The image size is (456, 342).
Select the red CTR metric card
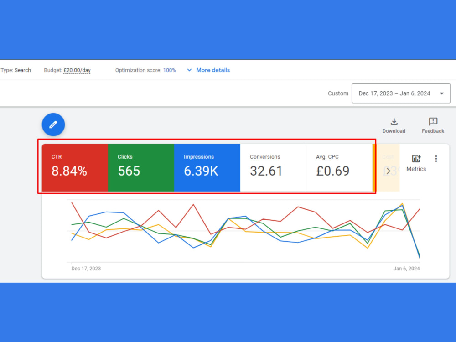75,167
